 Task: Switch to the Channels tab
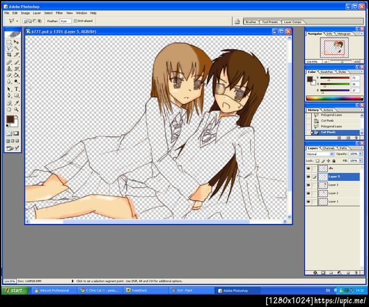(x=328, y=148)
